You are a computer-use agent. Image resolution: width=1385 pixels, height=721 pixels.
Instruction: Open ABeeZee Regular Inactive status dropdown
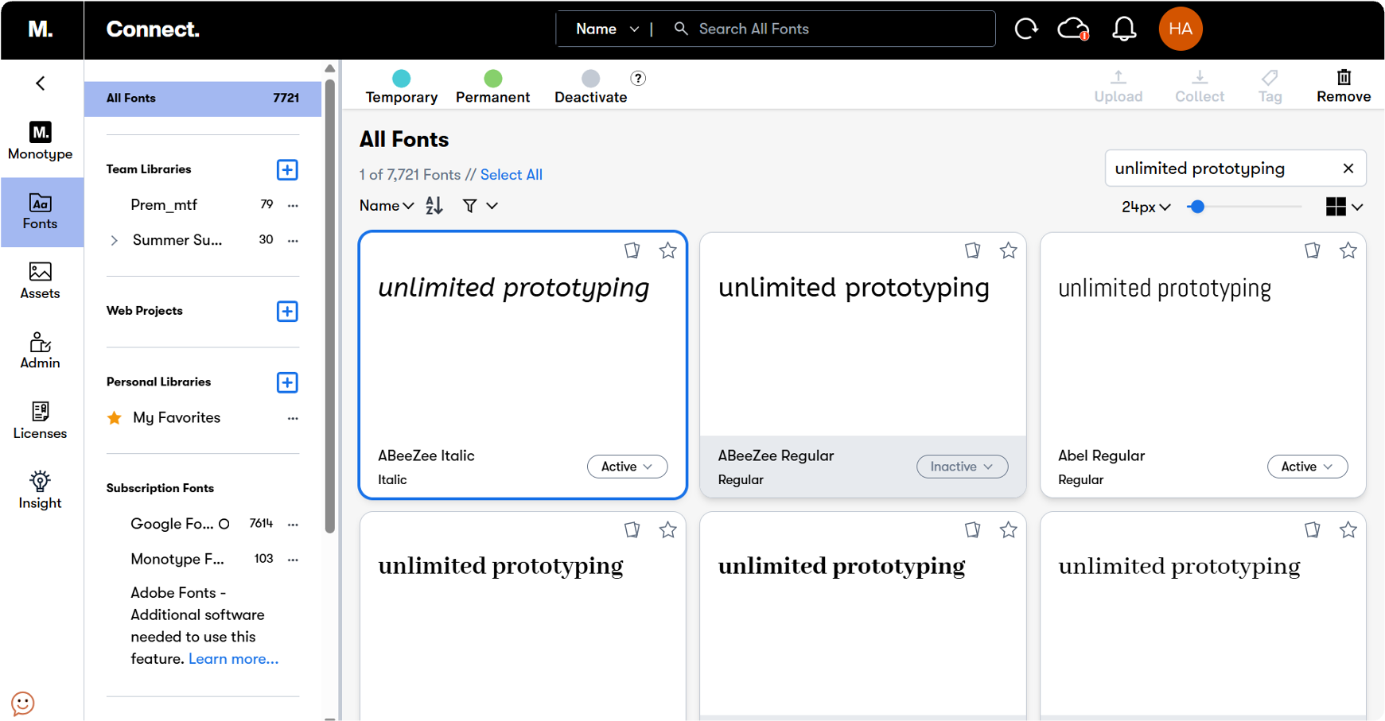tap(962, 467)
